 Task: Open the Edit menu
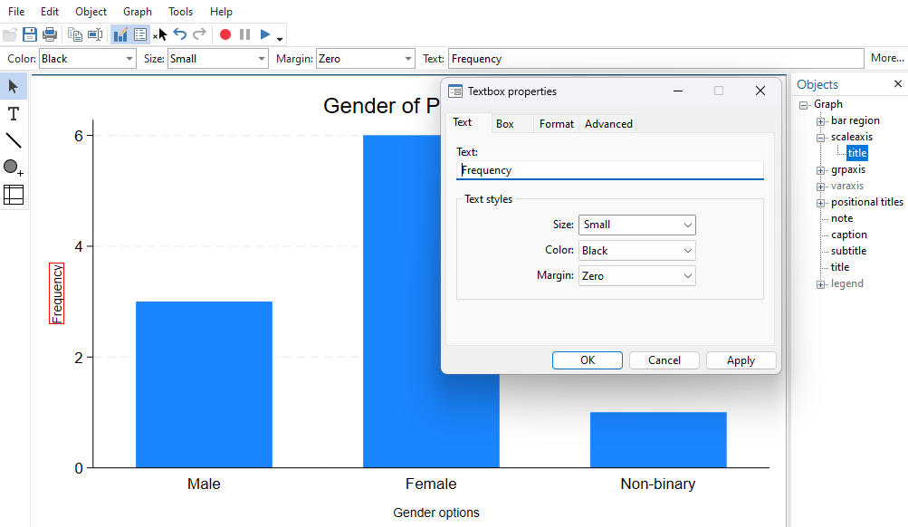tap(50, 12)
